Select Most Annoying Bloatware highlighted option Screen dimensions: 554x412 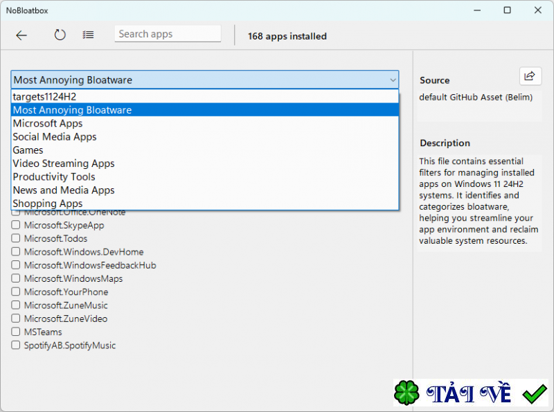205,110
